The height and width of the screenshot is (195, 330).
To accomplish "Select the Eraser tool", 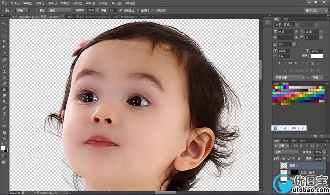I will (x=4, y=83).
